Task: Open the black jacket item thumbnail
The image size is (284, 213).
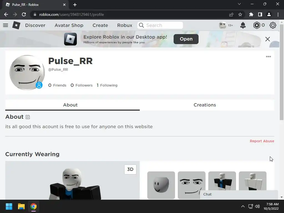Action: pos(222,181)
